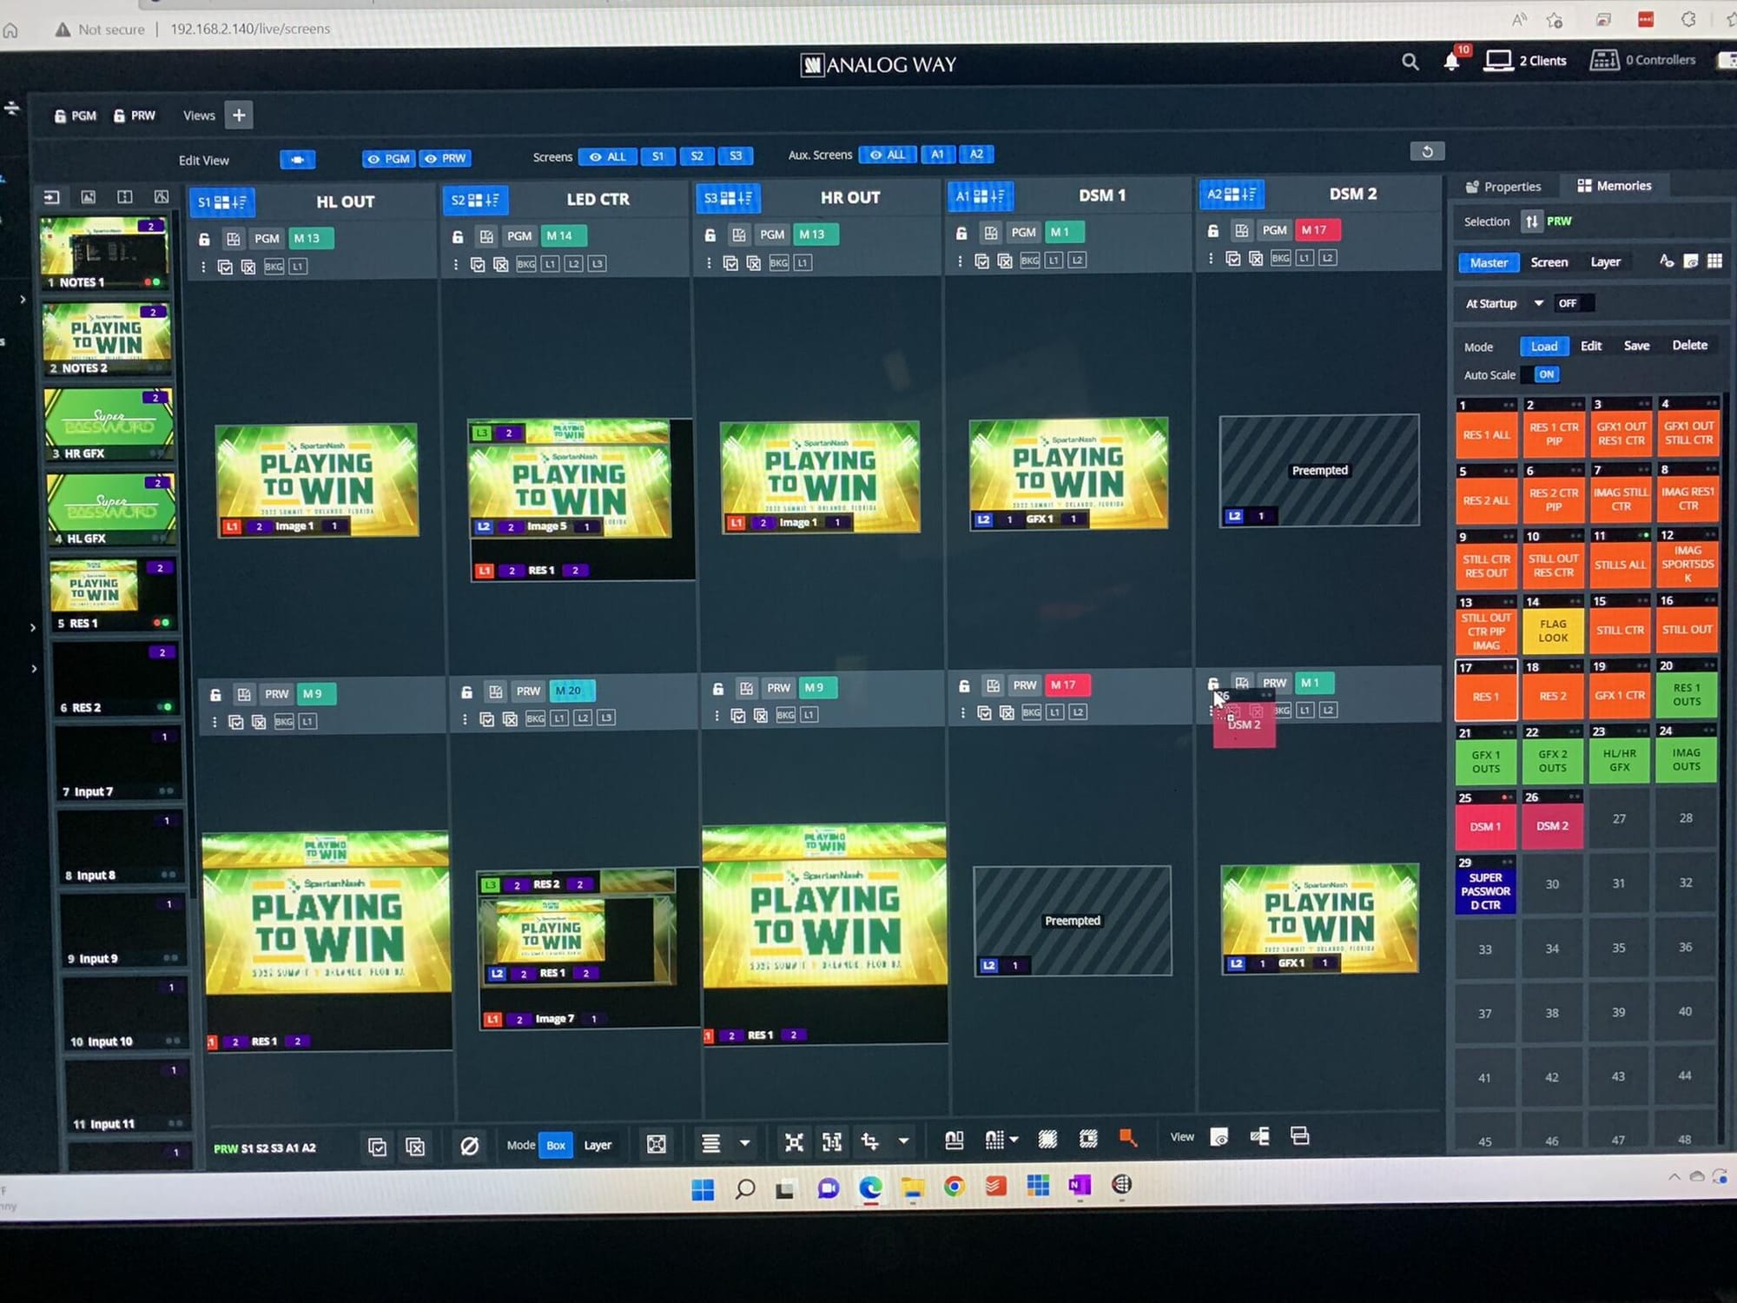Load memory 1 RES 1 ALL
The image size is (1737, 1303).
(1486, 428)
